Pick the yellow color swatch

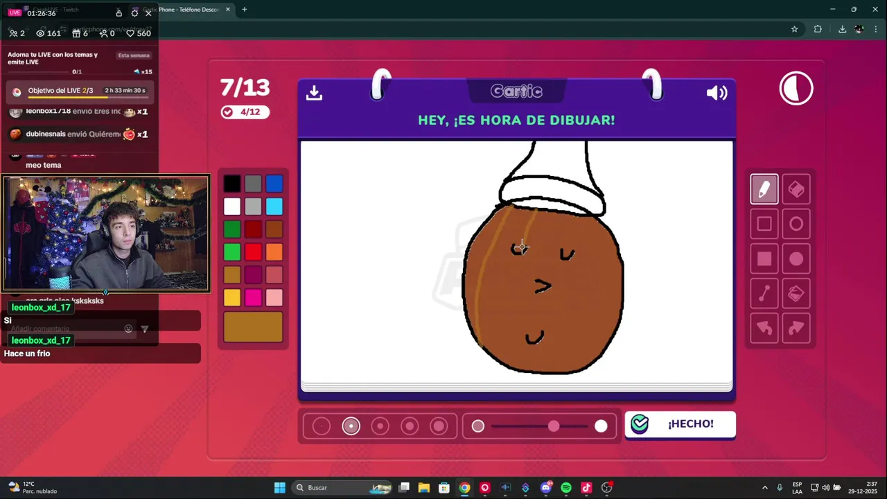pos(232,298)
